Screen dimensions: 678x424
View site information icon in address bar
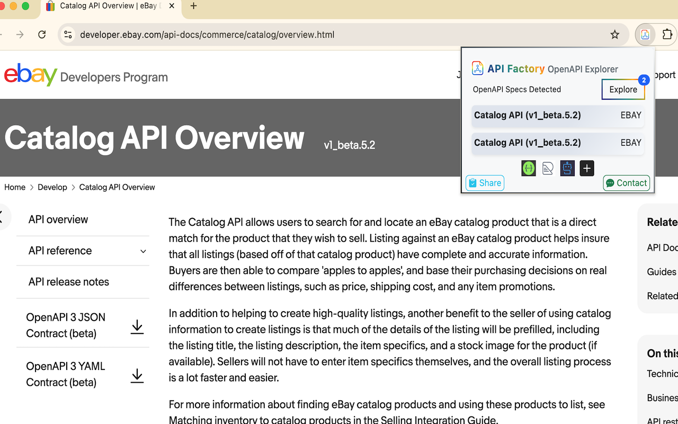68,34
